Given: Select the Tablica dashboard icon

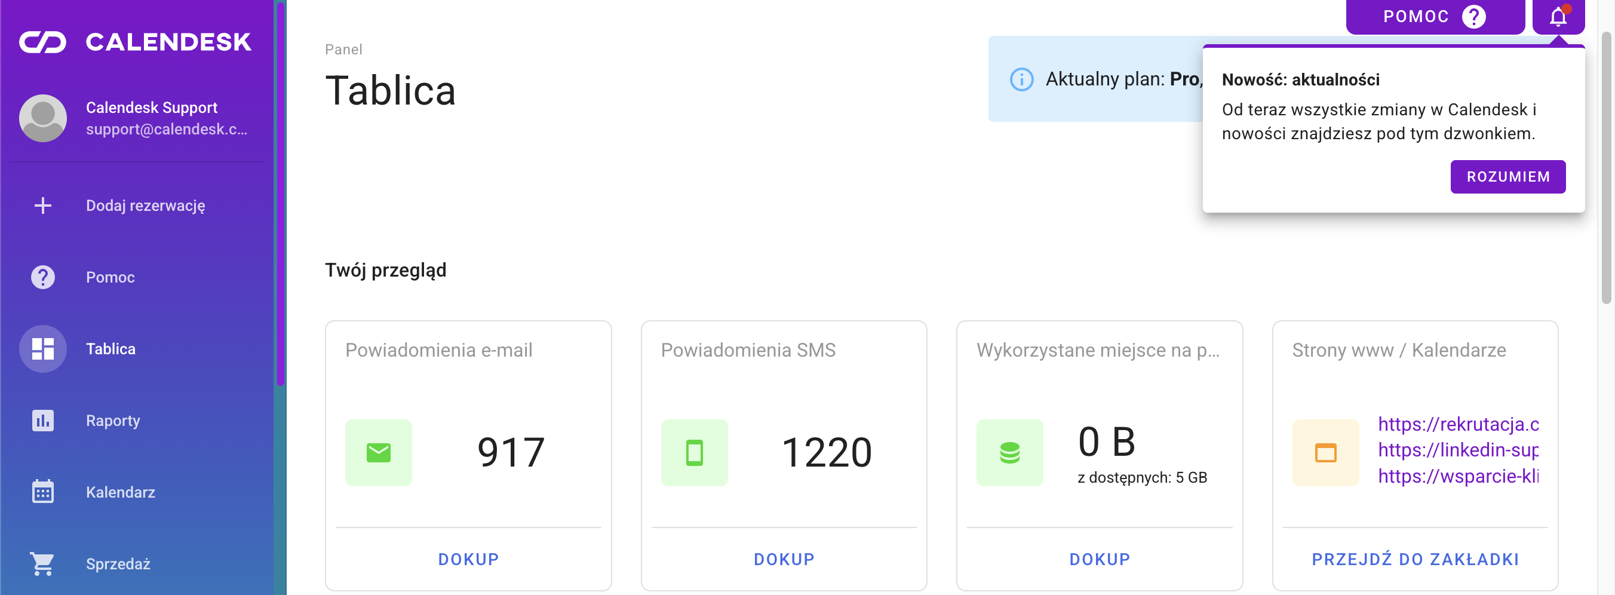Looking at the screenshot, I should coord(42,349).
